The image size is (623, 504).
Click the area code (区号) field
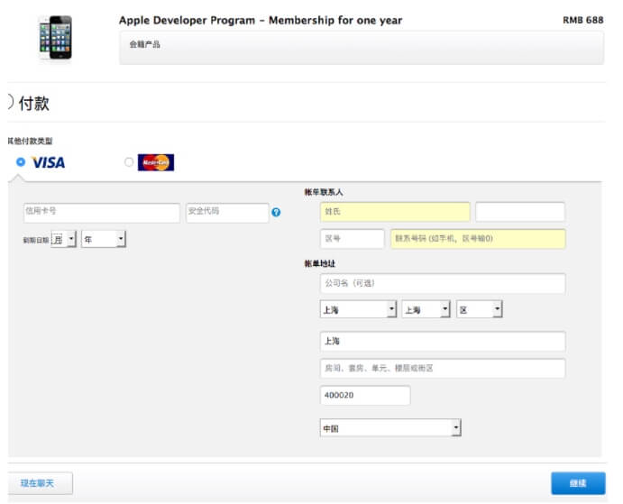352,239
